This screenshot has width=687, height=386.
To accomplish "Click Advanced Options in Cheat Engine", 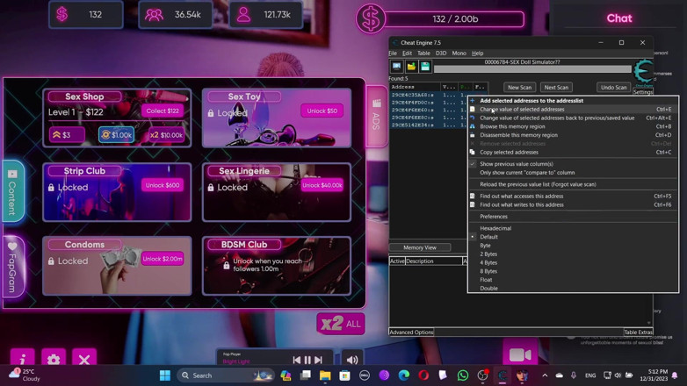I will click(x=411, y=332).
